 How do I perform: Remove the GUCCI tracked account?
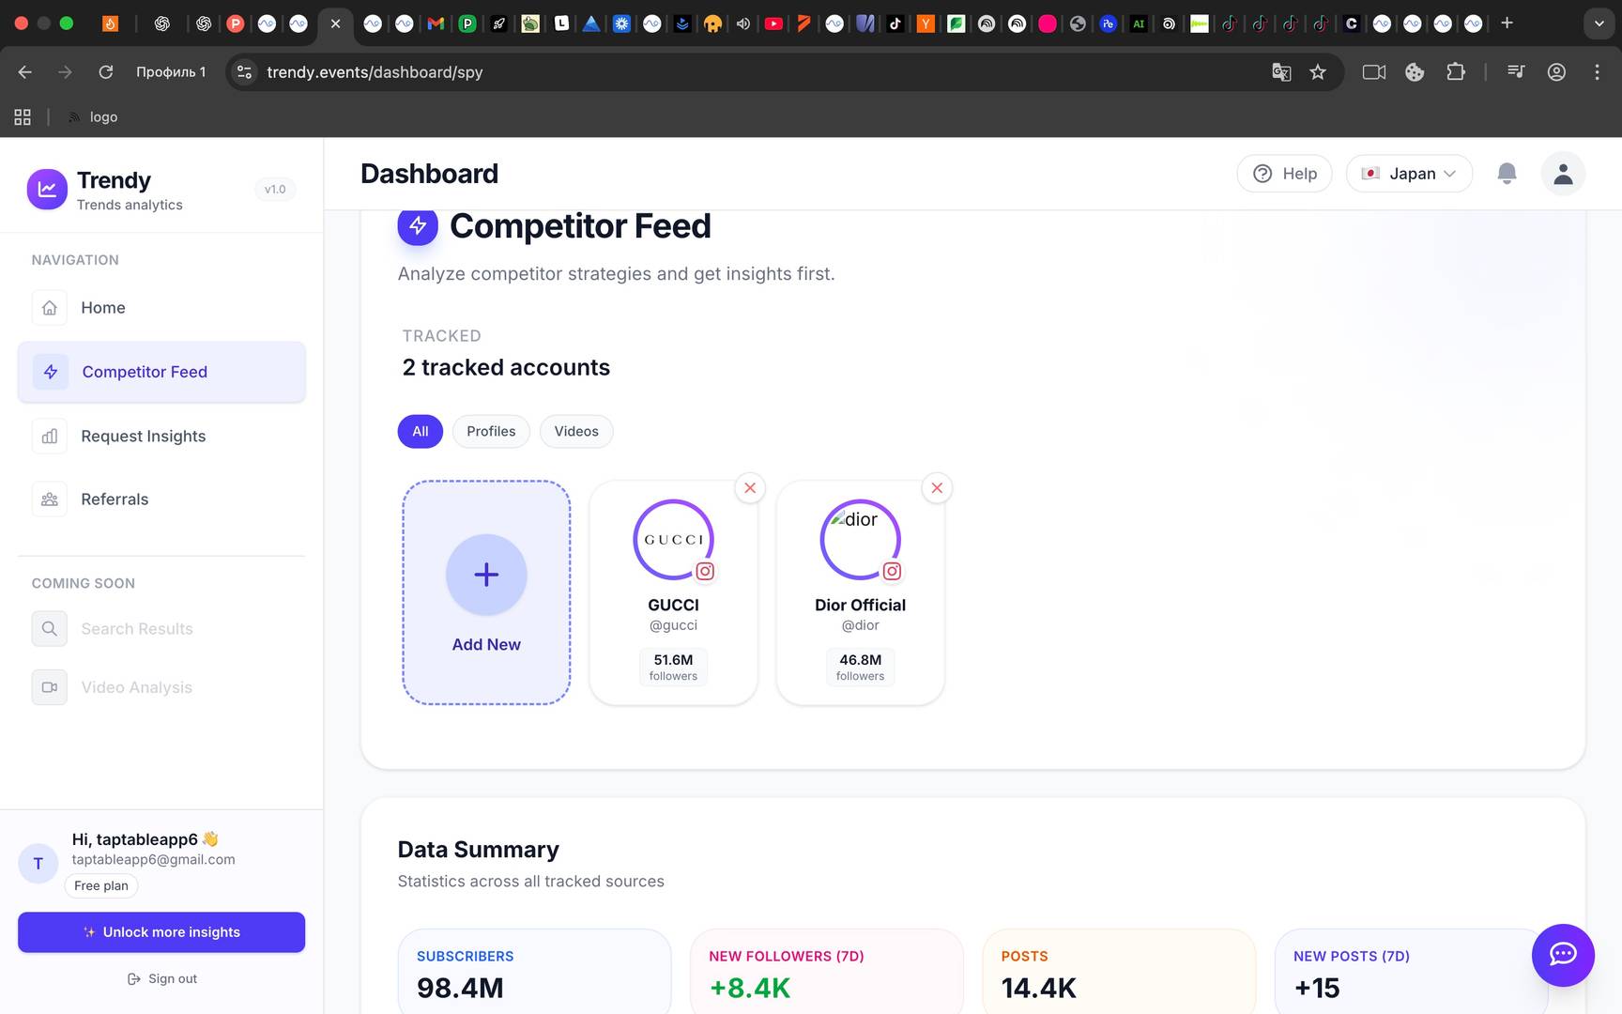(750, 488)
